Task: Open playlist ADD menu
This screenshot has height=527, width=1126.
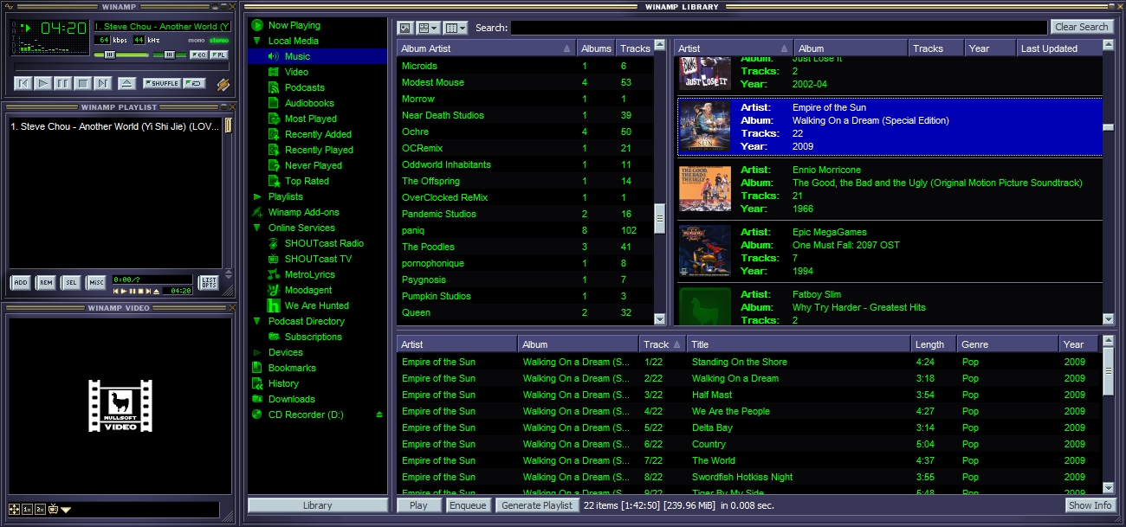Action: pos(21,283)
